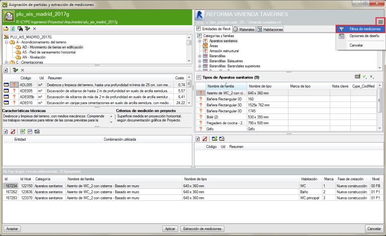Collapse the A - Acondicionamiento del terreno node
Viewport: 386px width, 236px height.
coord(7,42)
